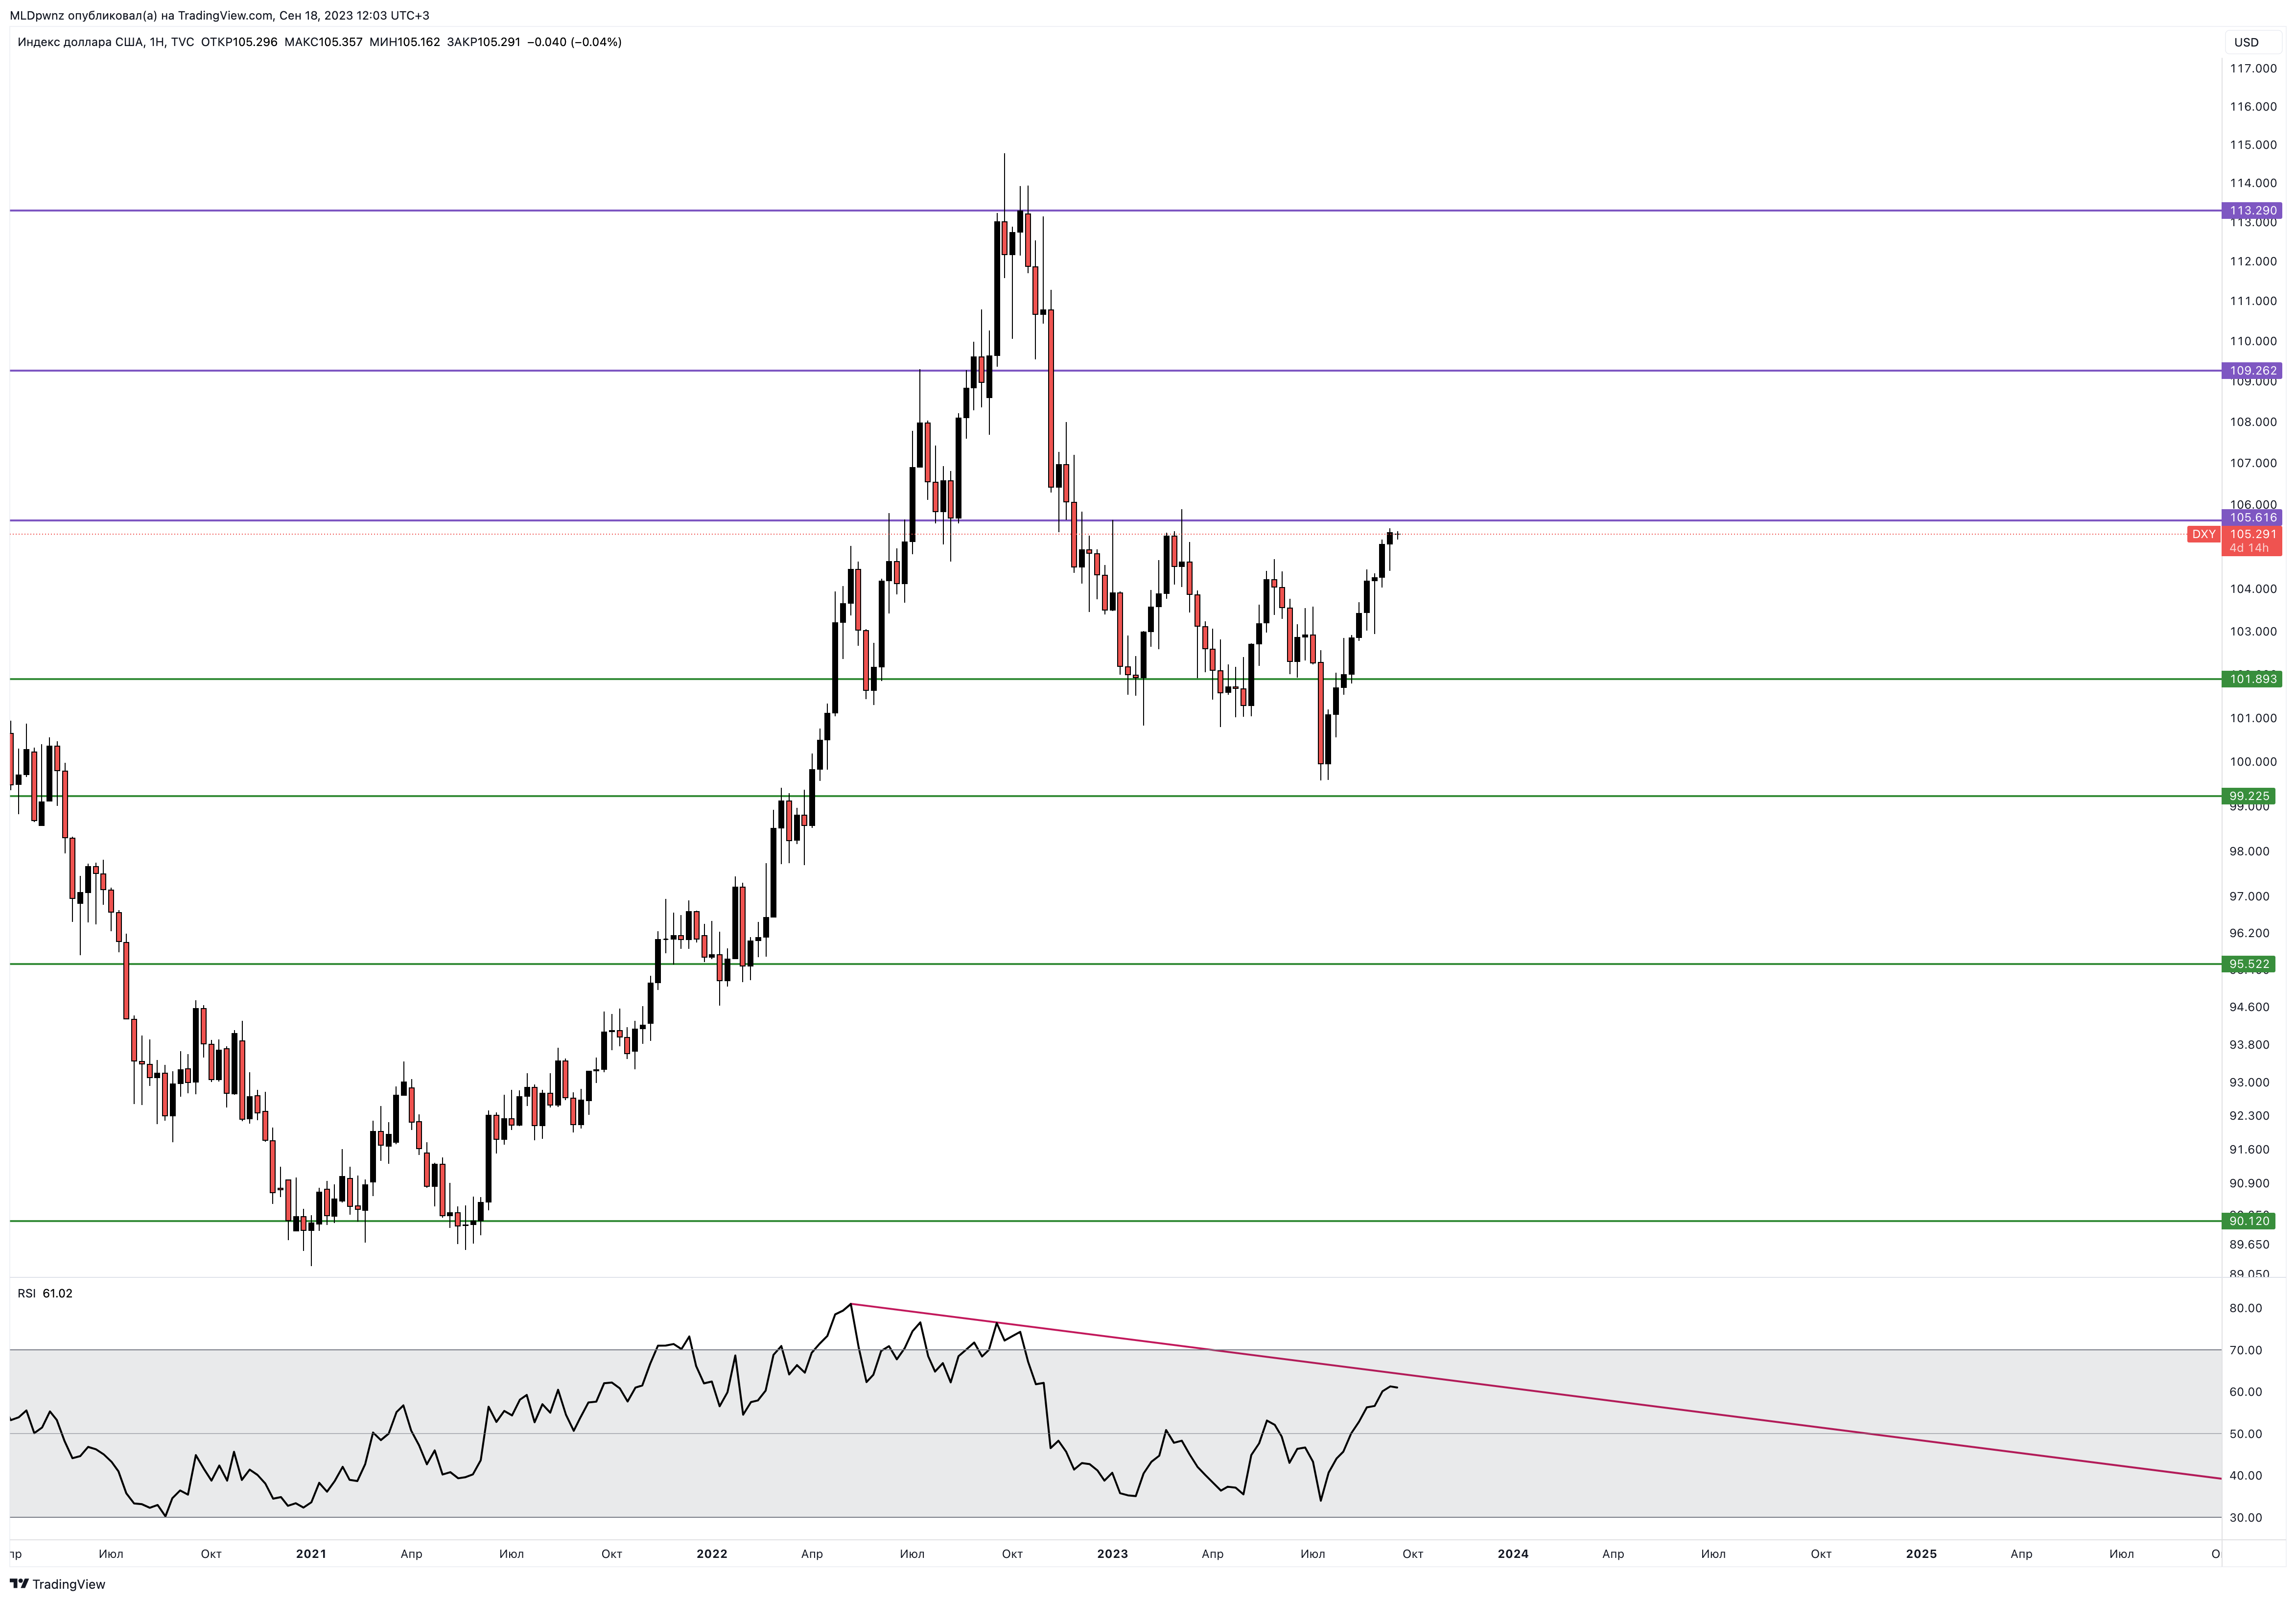This screenshot has width=2296, height=1601.
Task: Click the 90.120 green price label
Action: [2249, 1220]
